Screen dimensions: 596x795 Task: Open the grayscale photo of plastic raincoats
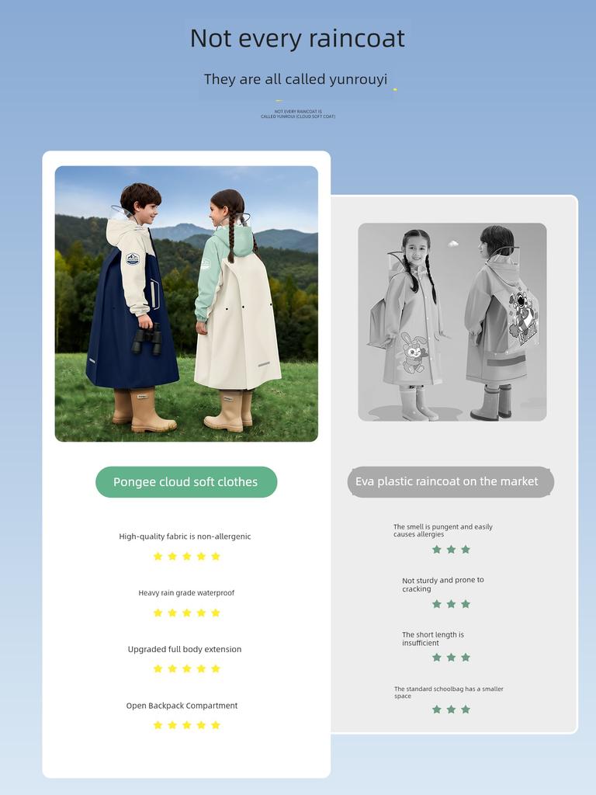coord(452,322)
